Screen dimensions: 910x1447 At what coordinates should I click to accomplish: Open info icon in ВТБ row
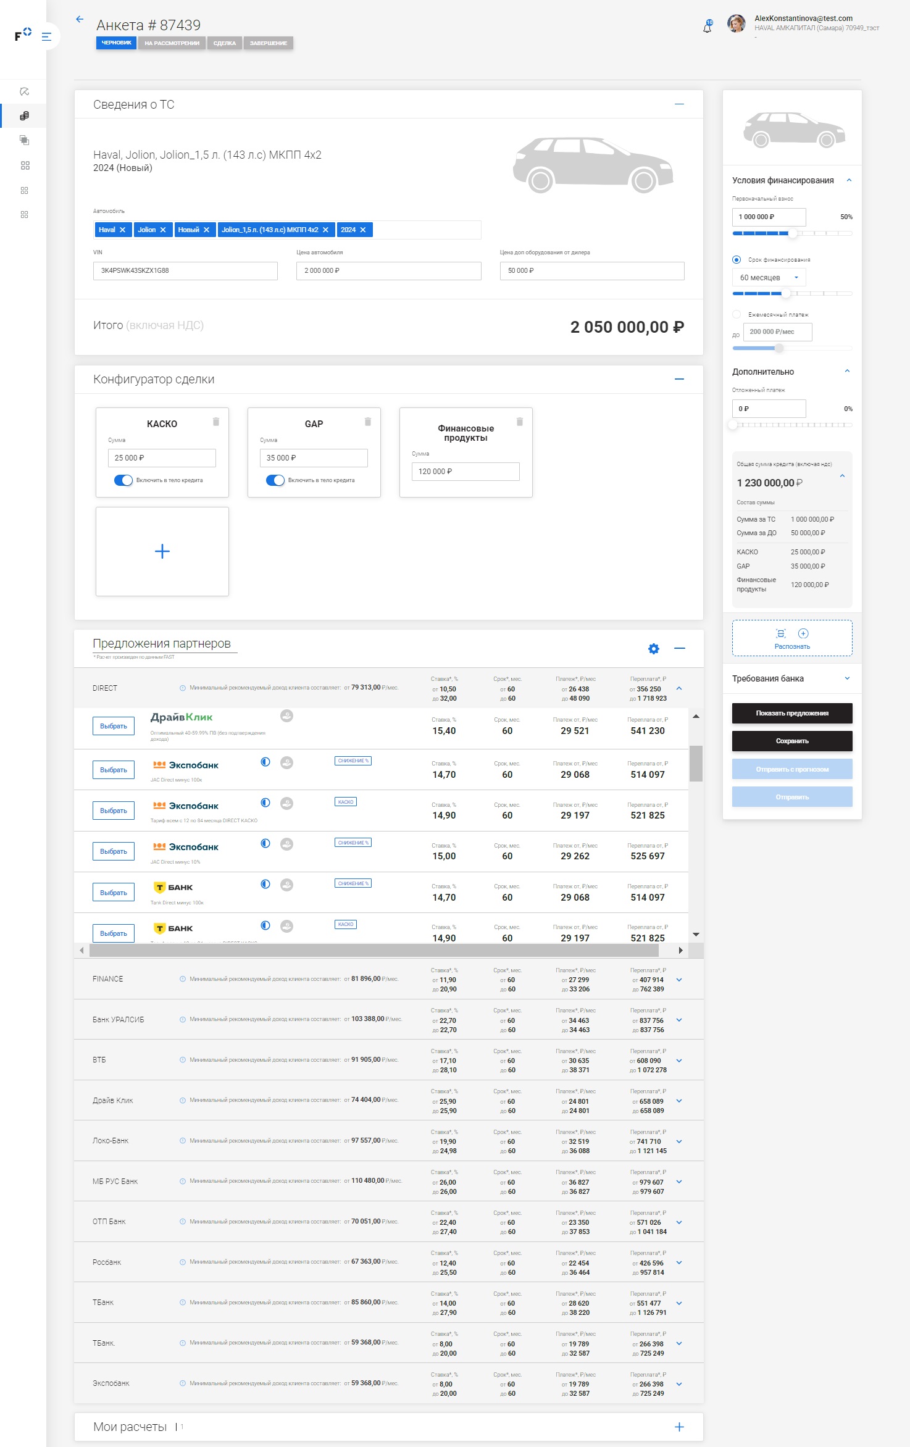point(183,1060)
